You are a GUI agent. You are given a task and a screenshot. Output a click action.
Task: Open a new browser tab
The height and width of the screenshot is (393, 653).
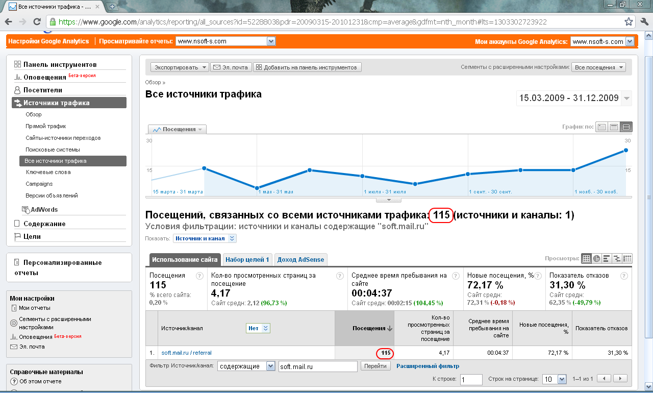pyautogui.click(x=112, y=7)
